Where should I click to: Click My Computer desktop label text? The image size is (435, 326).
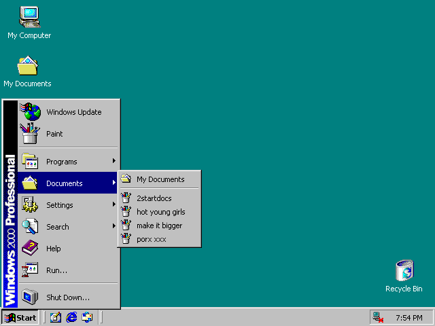tap(29, 35)
